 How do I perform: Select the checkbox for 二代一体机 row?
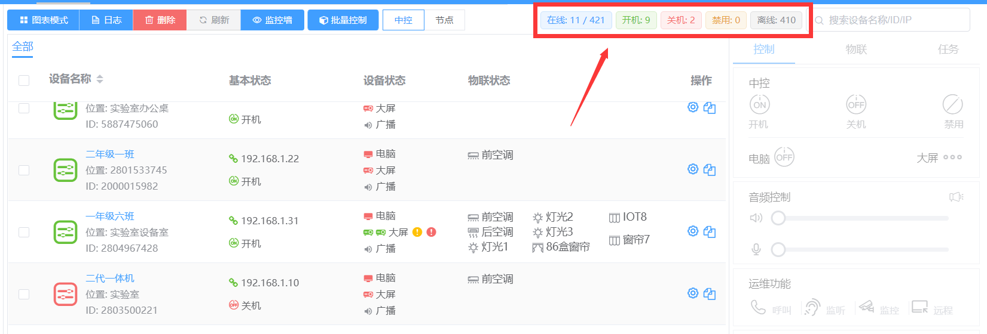pos(24,294)
